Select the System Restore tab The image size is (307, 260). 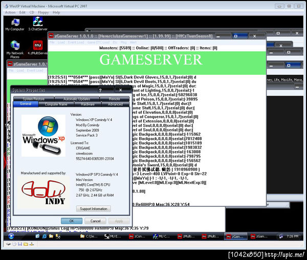coord(33,99)
